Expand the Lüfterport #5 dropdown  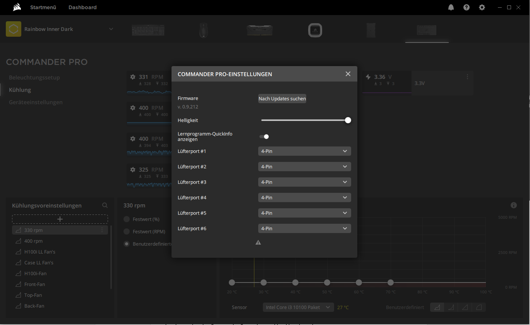tap(305, 213)
